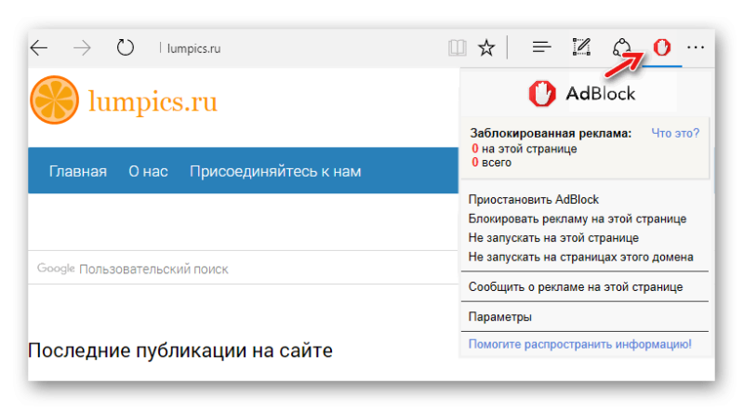Select Блокировать рекламу на этой странице

pyautogui.click(x=577, y=218)
